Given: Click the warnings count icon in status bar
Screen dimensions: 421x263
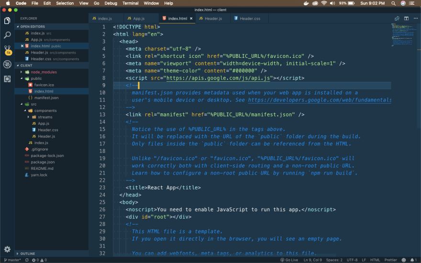Looking at the screenshot, I should [x=44, y=260].
